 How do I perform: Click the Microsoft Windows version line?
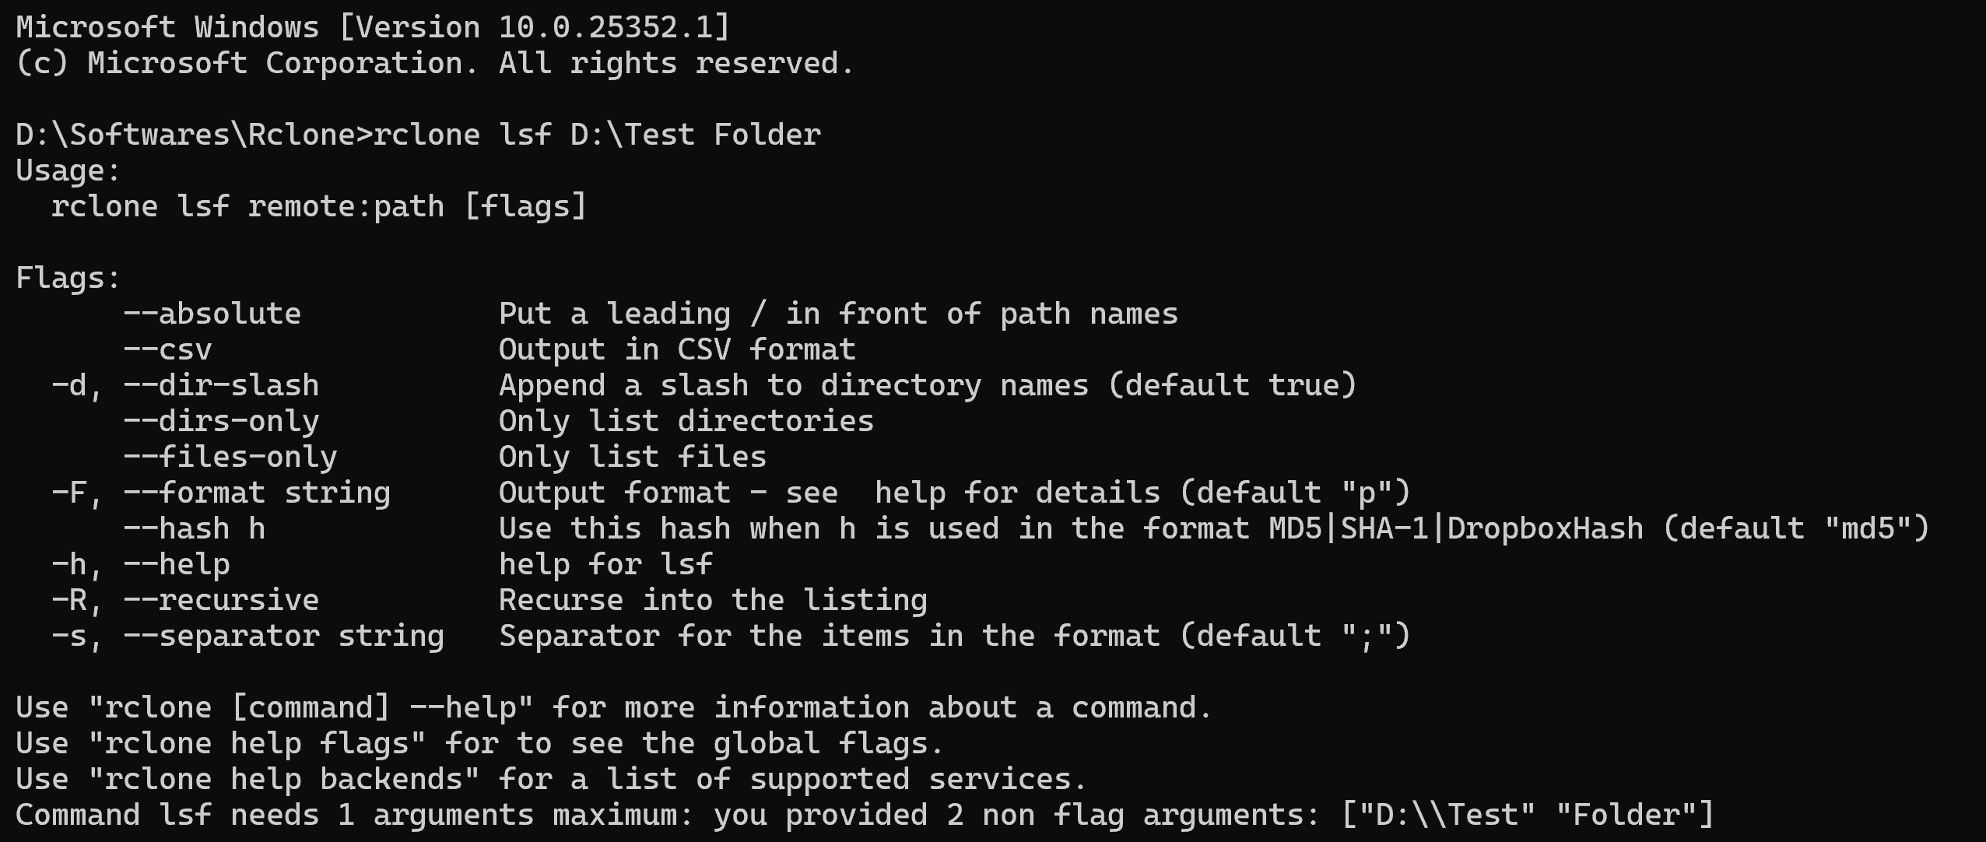point(373,27)
